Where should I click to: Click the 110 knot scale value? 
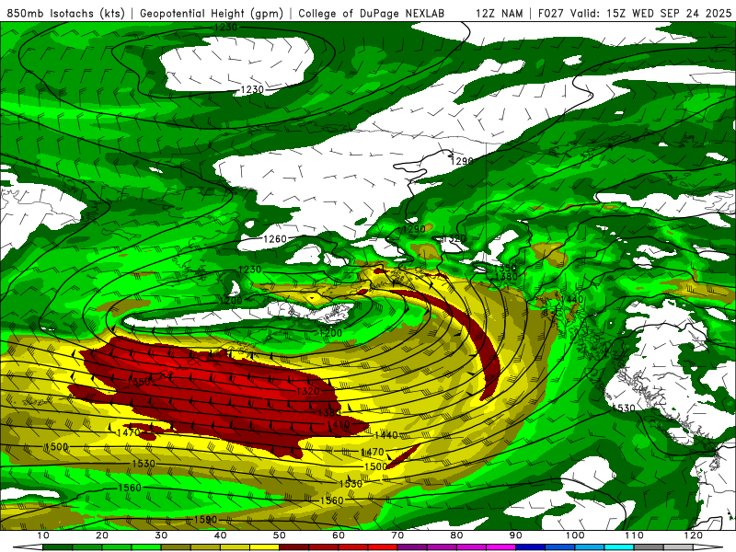[634, 535]
